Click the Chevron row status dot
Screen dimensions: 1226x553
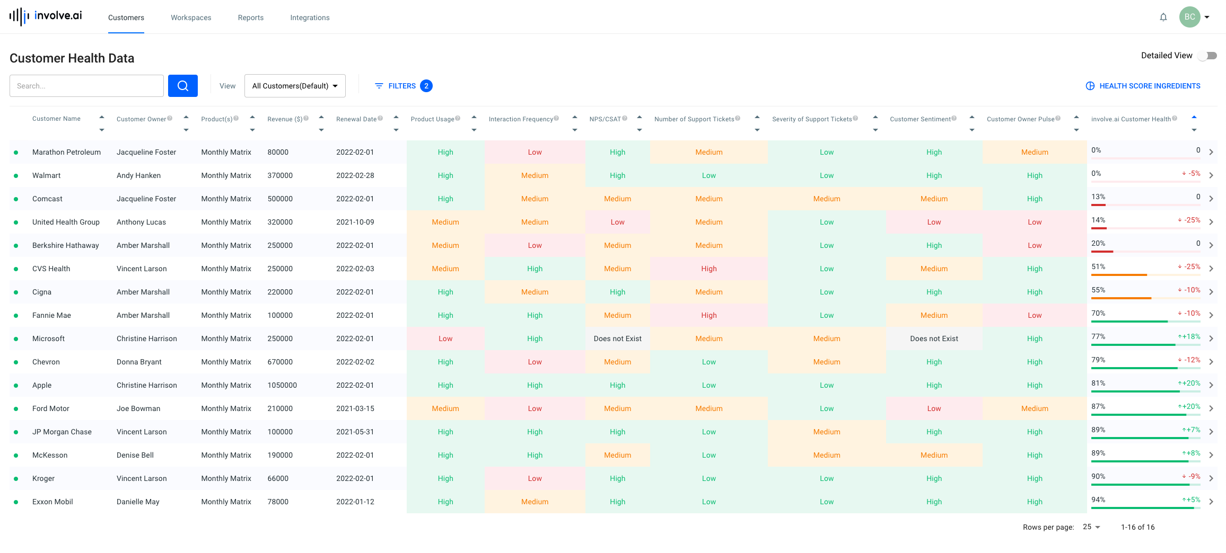coord(16,362)
